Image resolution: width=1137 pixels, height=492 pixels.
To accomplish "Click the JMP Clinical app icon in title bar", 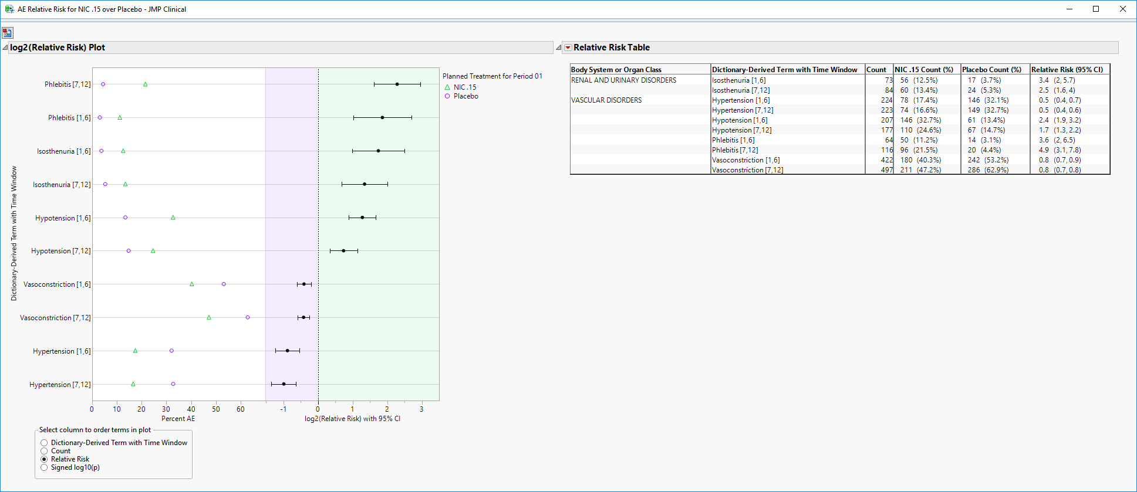I will [x=9, y=9].
